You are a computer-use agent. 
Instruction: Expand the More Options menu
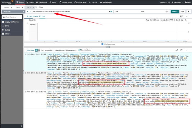point(72,50)
